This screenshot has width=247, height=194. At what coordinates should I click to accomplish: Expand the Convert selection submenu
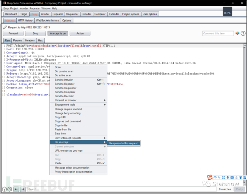coord(78,146)
